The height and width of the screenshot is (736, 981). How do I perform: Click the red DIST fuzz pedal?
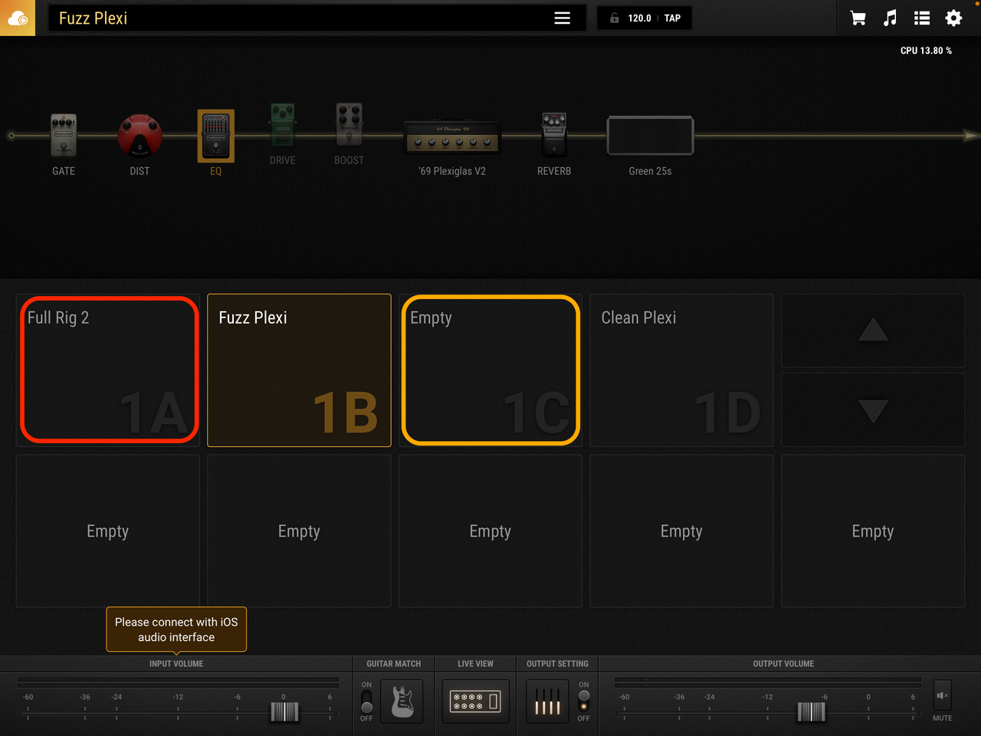pos(139,136)
